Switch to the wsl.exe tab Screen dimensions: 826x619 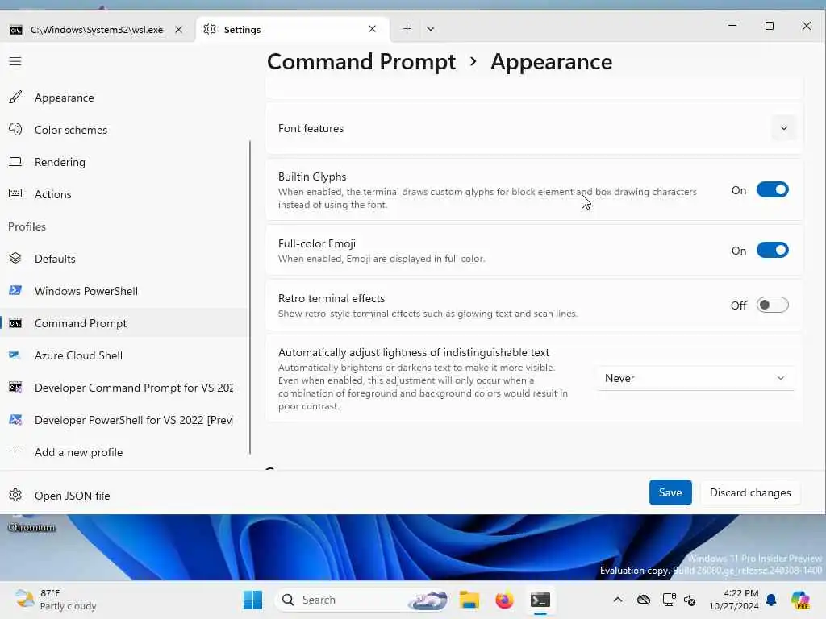click(97, 30)
